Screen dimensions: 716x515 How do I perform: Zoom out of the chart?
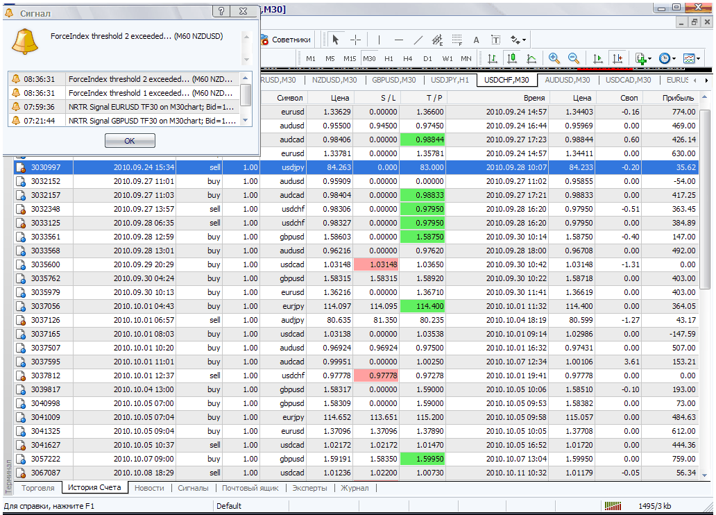tap(574, 58)
